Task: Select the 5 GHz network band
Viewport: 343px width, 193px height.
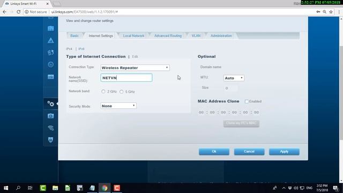Action: coord(122,92)
